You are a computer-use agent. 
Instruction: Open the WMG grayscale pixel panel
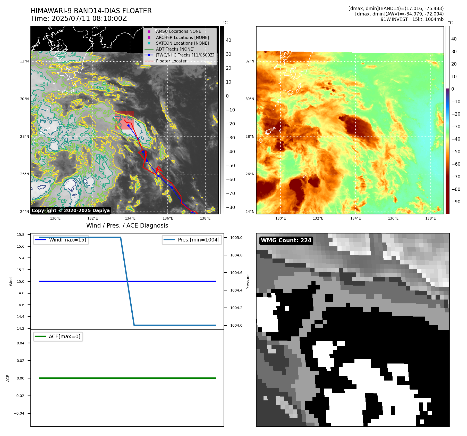tap(353, 330)
